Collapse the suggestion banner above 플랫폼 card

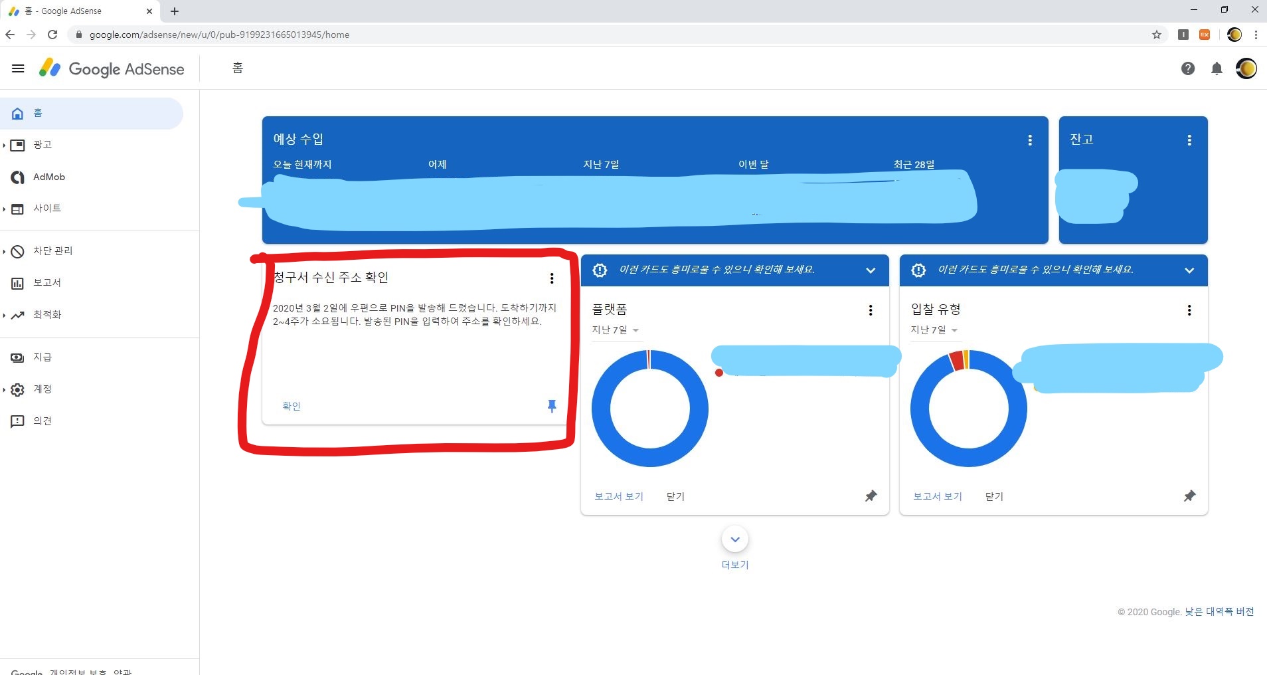tap(871, 270)
